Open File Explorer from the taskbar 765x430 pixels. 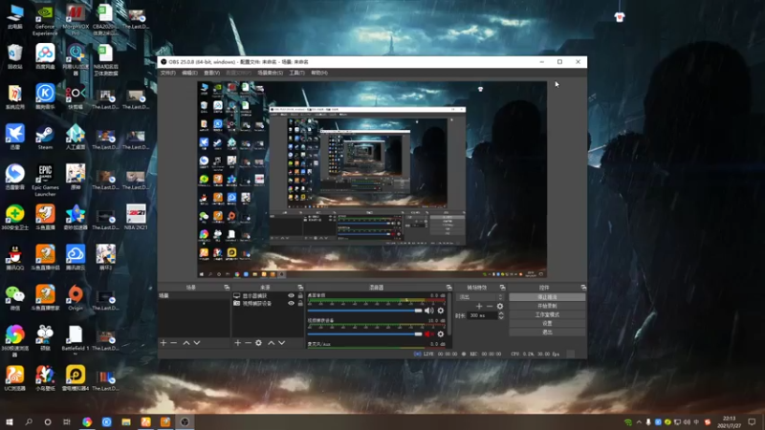(126, 421)
